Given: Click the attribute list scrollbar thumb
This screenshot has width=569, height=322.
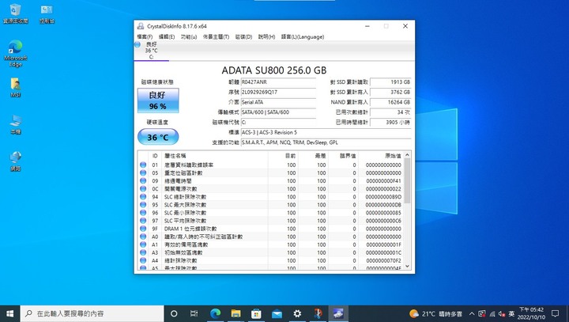Looking at the screenshot, I should [x=407, y=180].
